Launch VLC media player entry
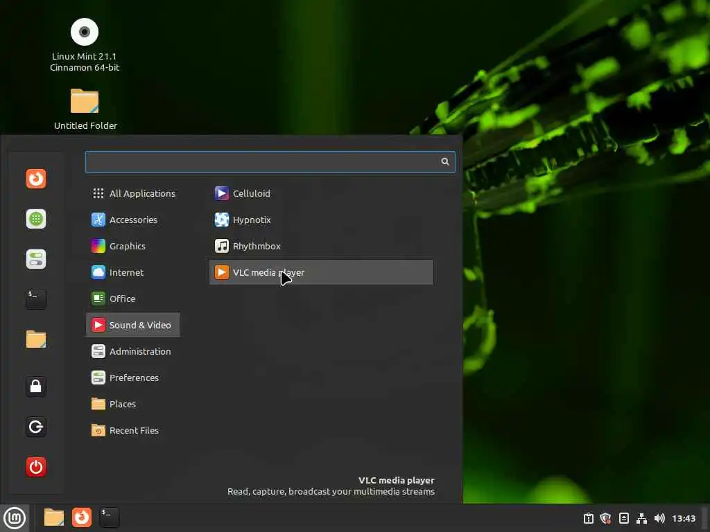710x532 pixels. [x=321, y=272]
